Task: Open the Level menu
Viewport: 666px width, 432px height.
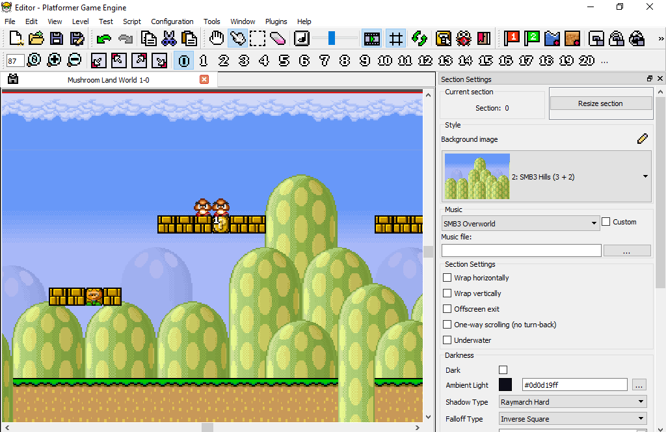Action: point(80,21)
